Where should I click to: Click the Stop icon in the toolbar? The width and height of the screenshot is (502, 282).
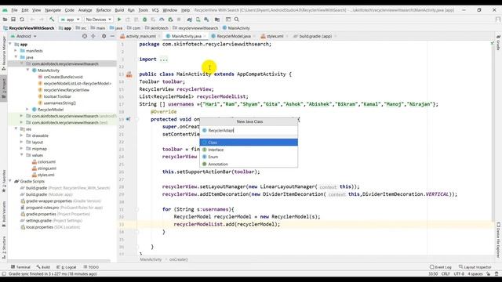coord(179,20)
